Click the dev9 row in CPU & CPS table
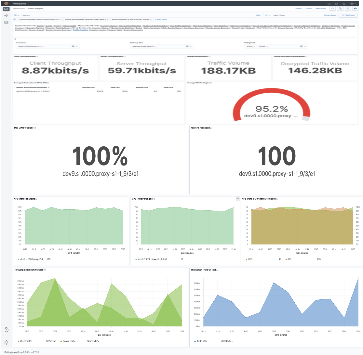The height and width of the screenshot is (355, 363). coord(99,91)
